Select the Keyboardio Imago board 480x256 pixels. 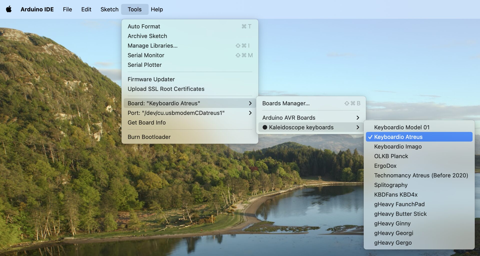tap(419, 147)
